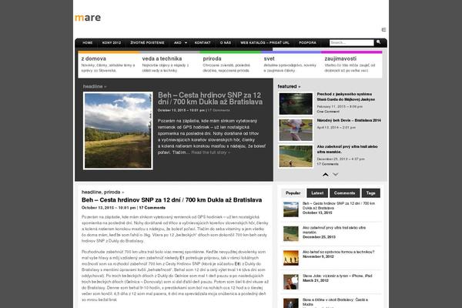
Task: Go to KONY 2012 menu item
Action: click(112, 43)
